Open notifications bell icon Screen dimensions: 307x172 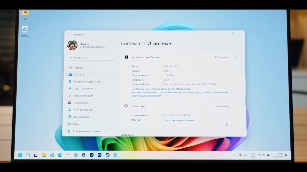tap(286, 155)
